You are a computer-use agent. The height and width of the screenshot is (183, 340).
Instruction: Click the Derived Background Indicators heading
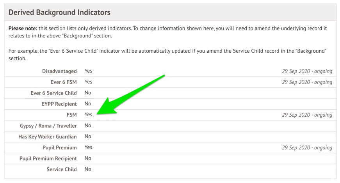pos(59,12)
